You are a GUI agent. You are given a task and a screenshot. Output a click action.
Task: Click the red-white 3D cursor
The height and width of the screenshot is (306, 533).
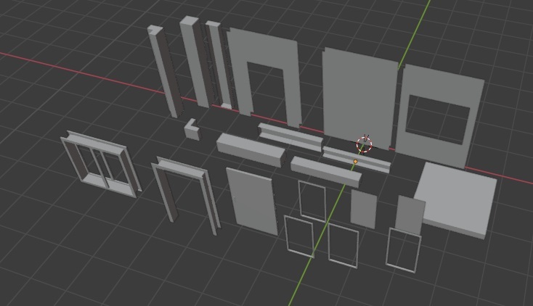364,144
